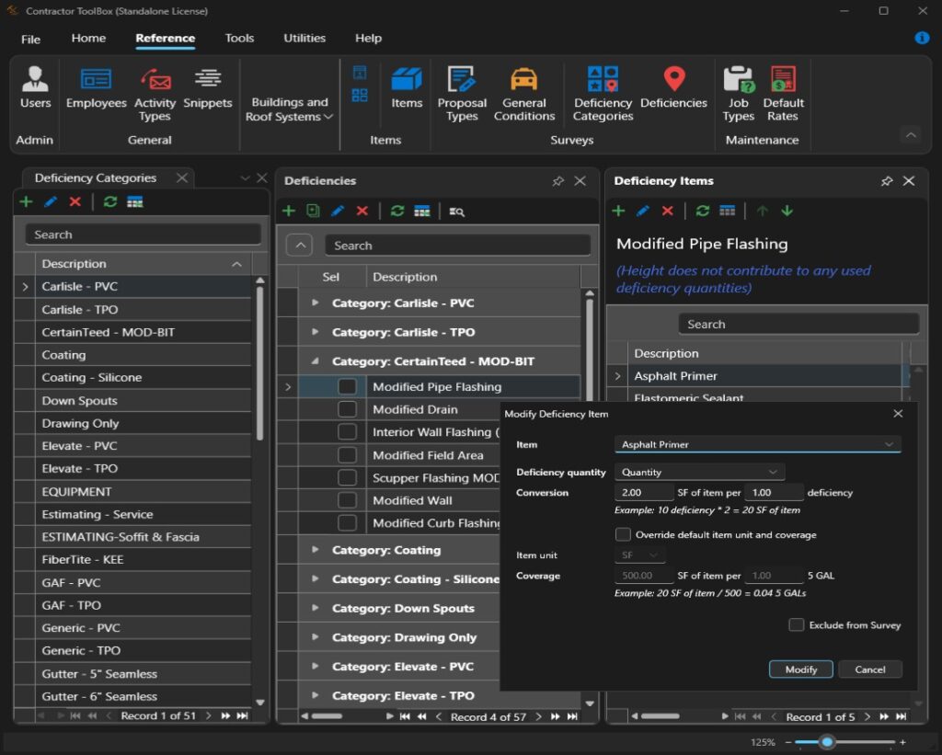Expand the Category: Coating group
942x755 pixels.
pyautogui.click(x=316, y=550)
